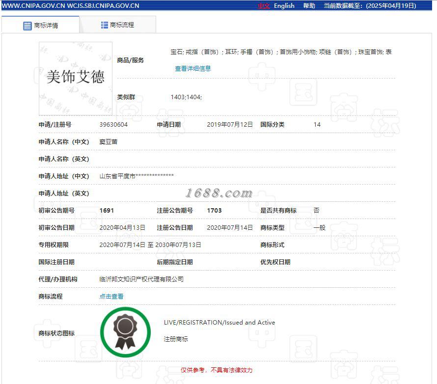This screenshot has width=437, height=384.
Task: Select exclusive period 2020年07月14日 至 2030年07月13日
Action: (x=150, y=245)
